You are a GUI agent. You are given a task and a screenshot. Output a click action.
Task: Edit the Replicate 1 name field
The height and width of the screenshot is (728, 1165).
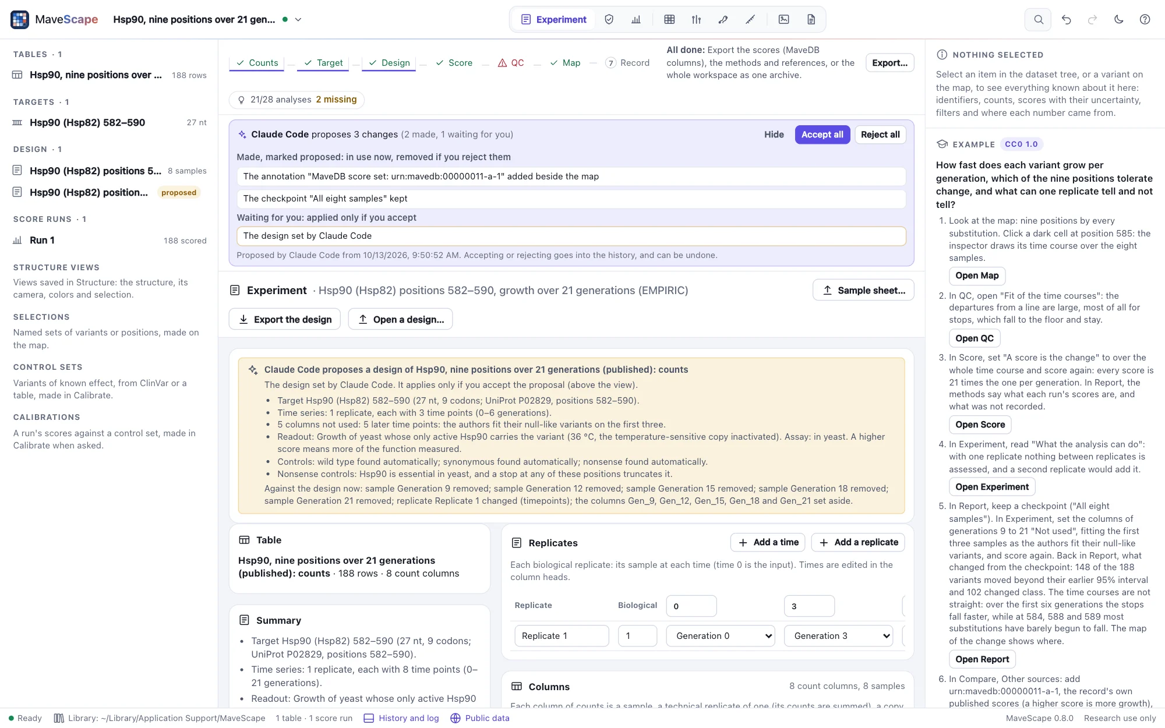point(562,635)
